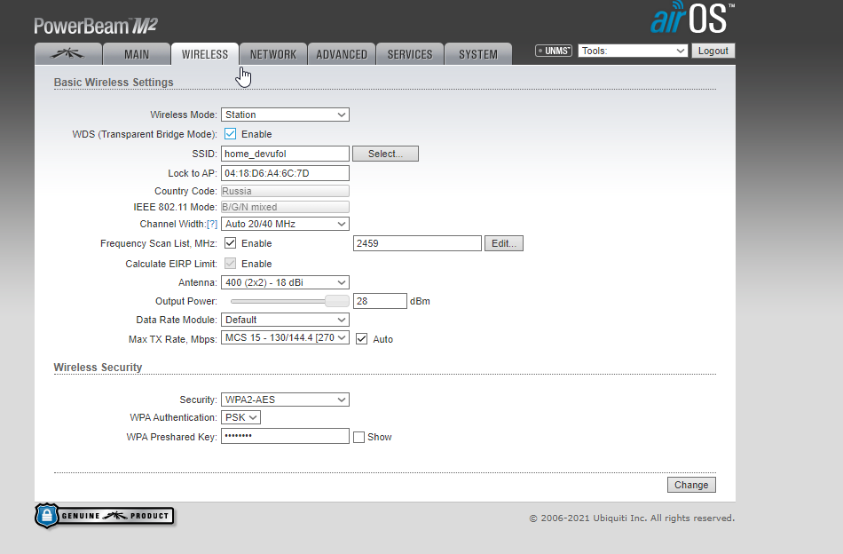This screenshot has width=843, height=554.
Task: Click the Change button
Action: point(691,485)
